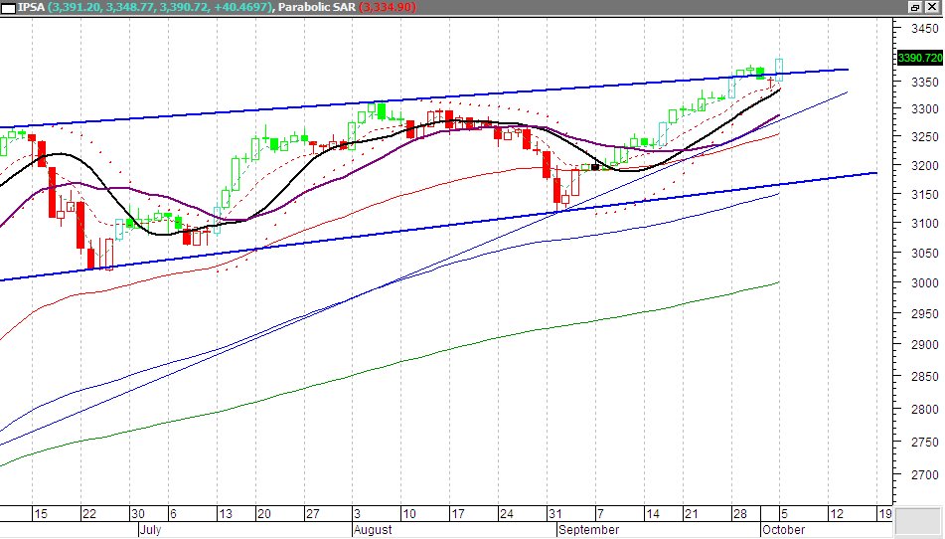Click the 3350 price axis label
Image resolution: width=945 pixels, height=539 pixels.
pyautogui.click(x=924, y=82)
